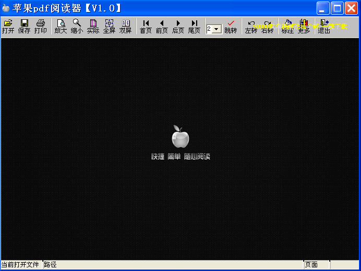
Task: Go to last page (尾页)
Action: click(x=194, y=27)
